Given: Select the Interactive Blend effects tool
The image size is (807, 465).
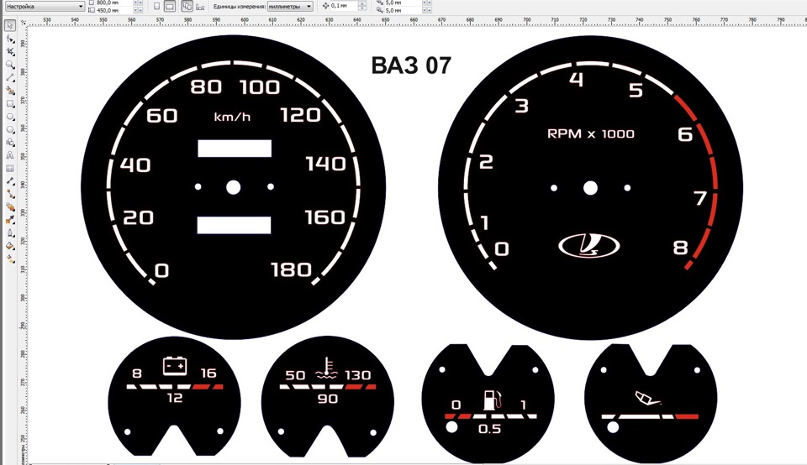Looking at the screenshot, I should (x=10, y=206).
